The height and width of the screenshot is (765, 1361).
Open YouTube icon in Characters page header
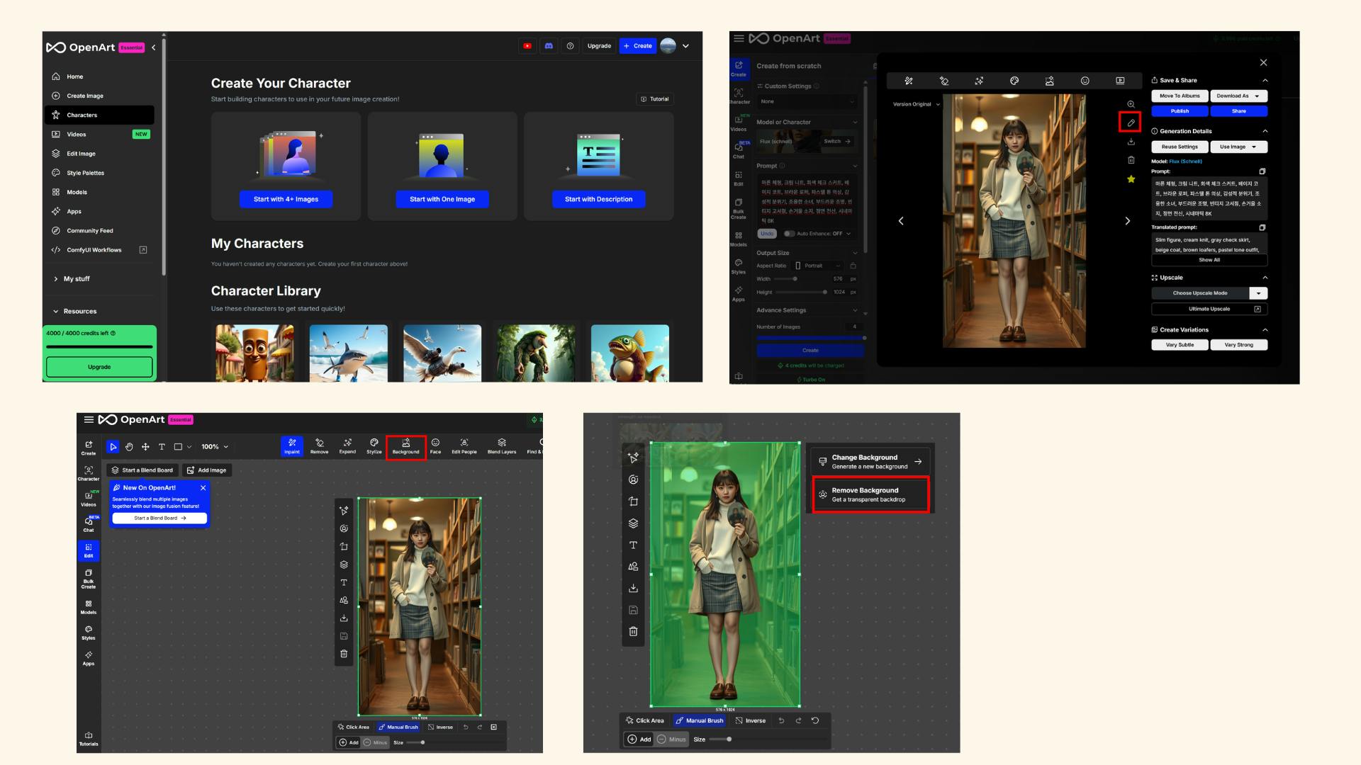pyautogui.click(x=527, y=46)
